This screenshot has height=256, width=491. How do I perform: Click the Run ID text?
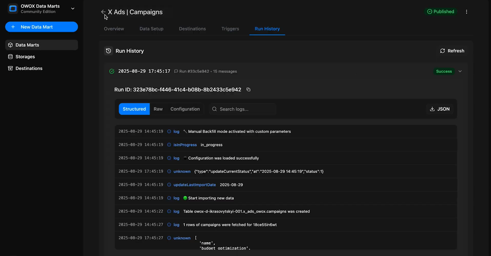tap(178, 90)
